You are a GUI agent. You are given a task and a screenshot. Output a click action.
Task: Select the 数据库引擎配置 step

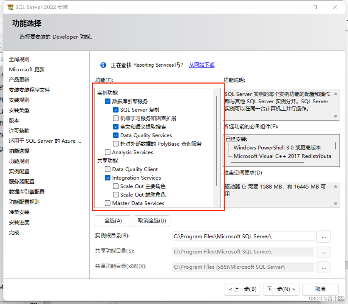27,192
